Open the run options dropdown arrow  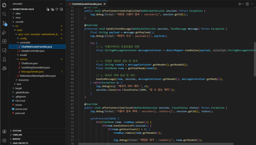[243, 4]
